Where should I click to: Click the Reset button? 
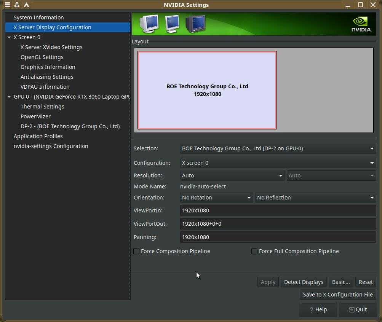(366, 282)
